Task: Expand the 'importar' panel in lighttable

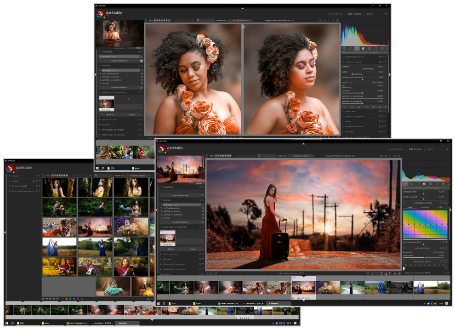Action: click(x=16, y=176)
